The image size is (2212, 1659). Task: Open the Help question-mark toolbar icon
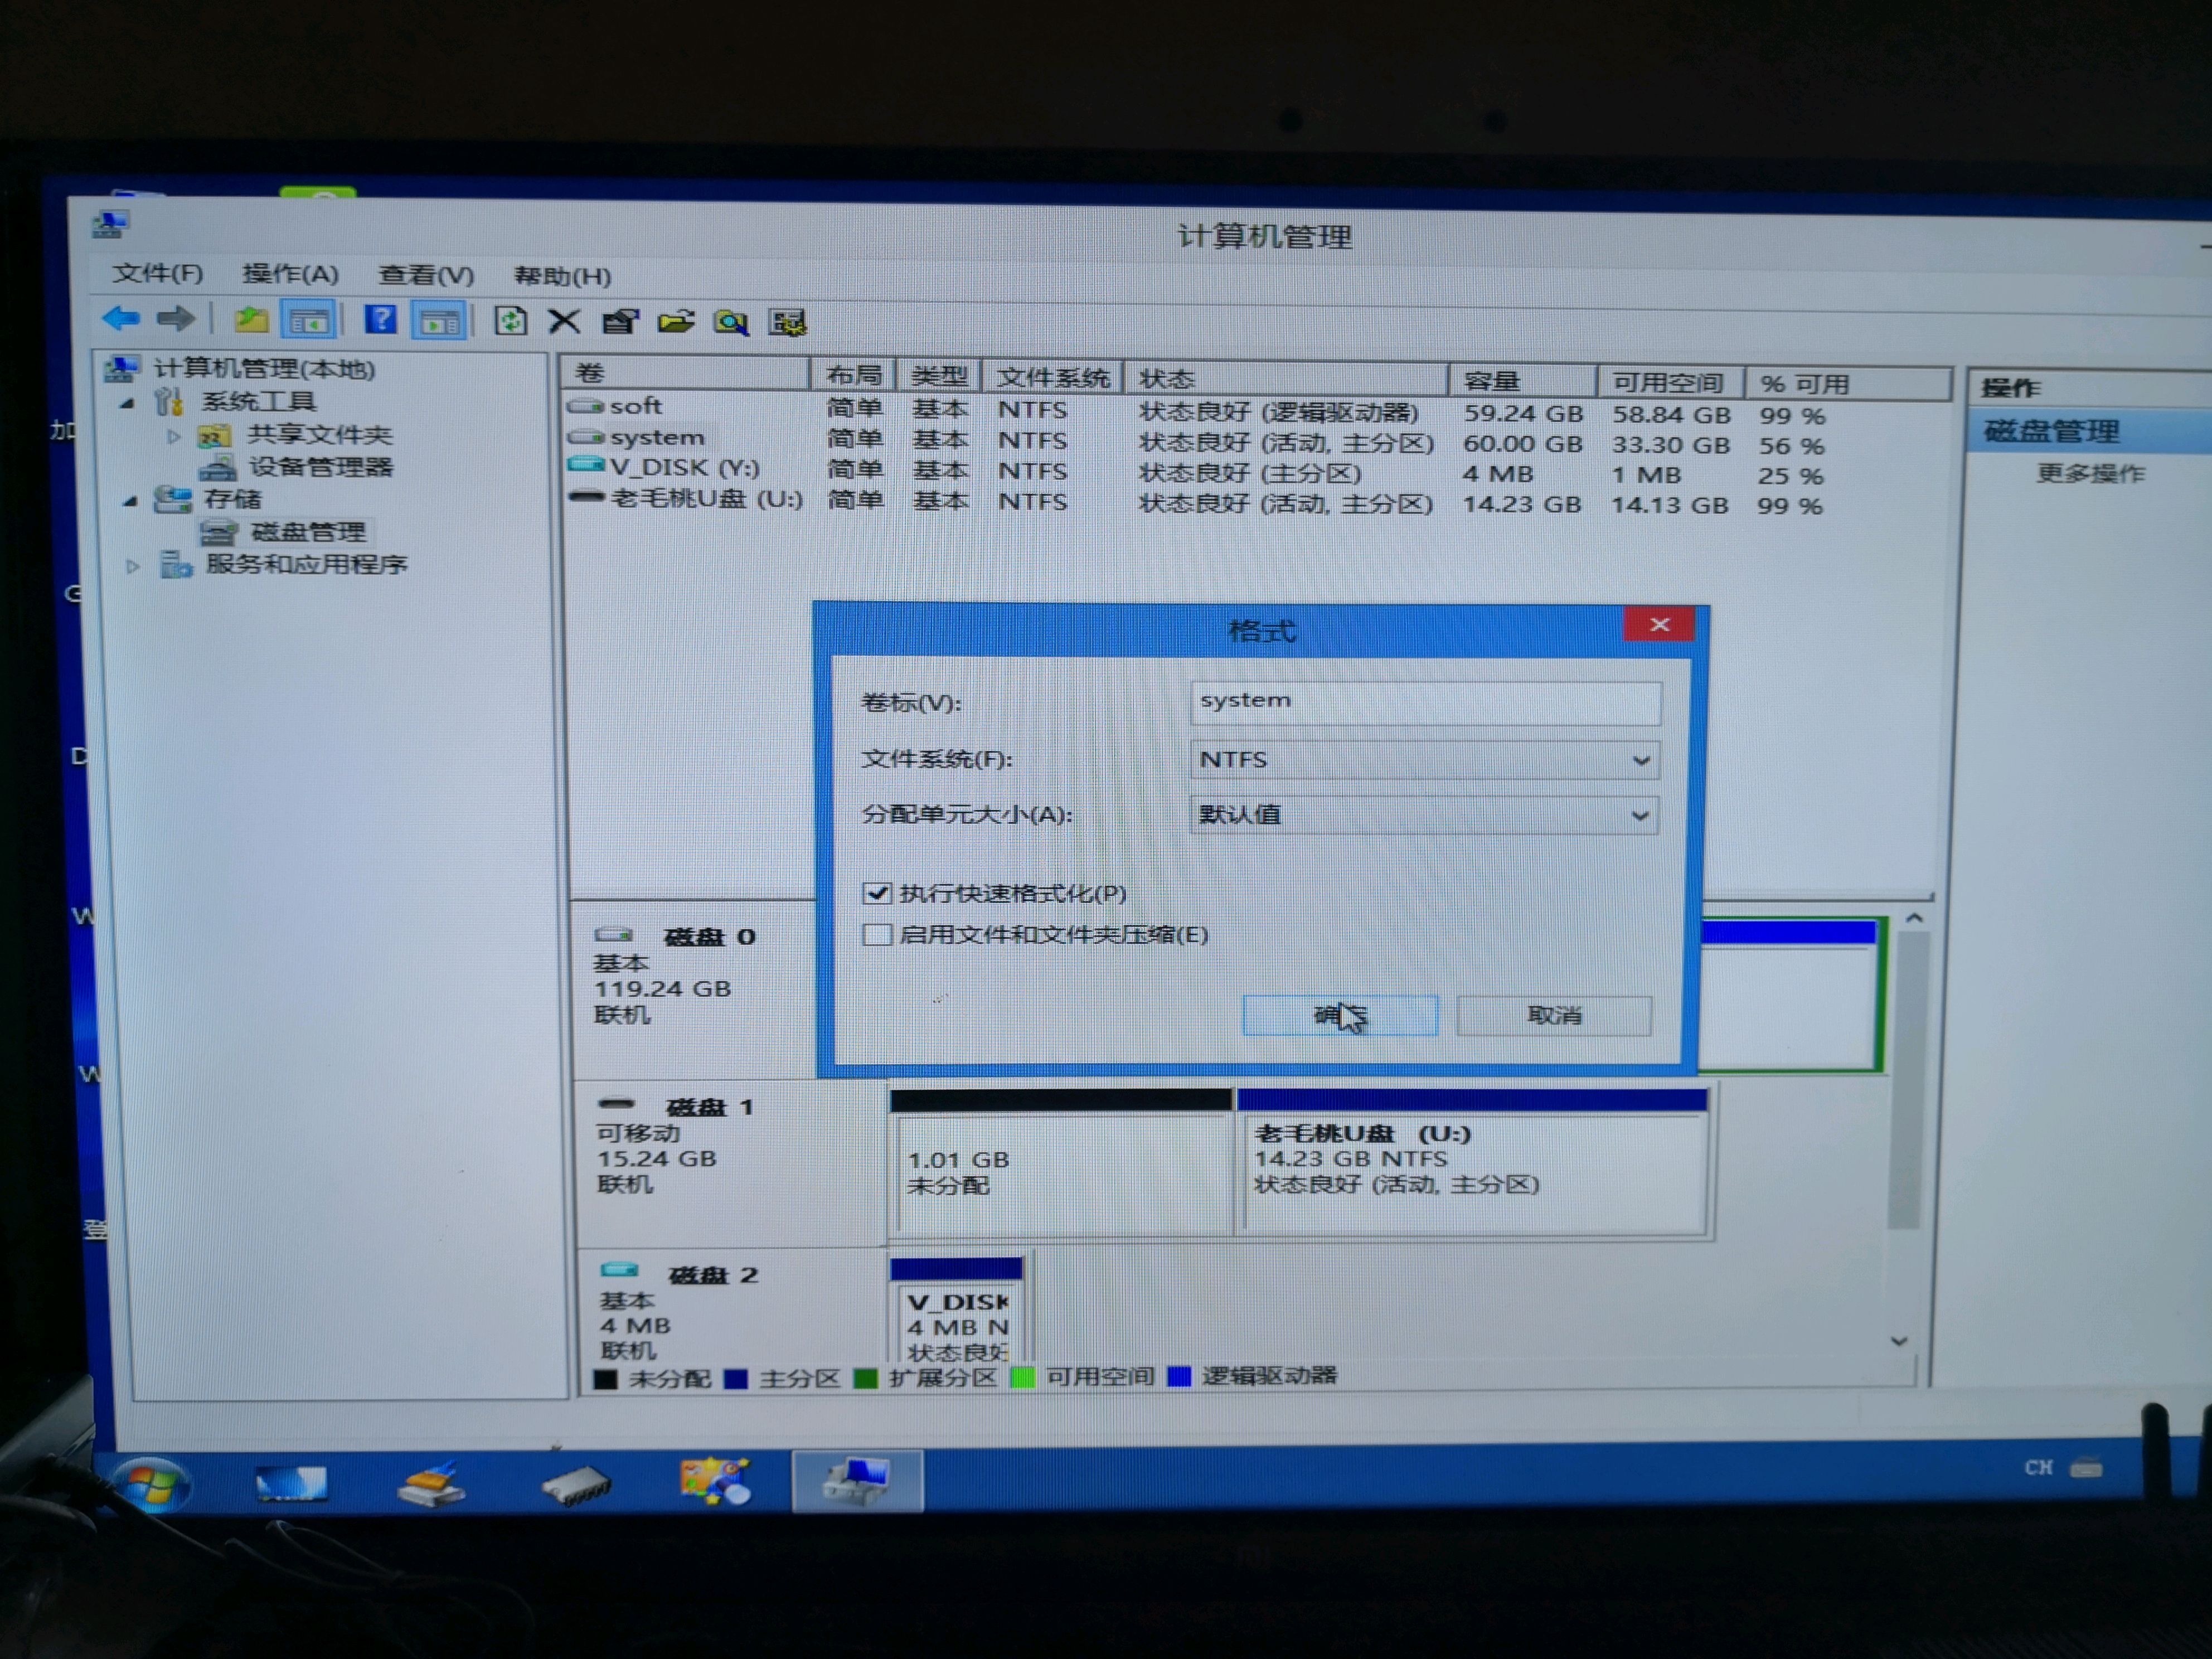[380, 320]
